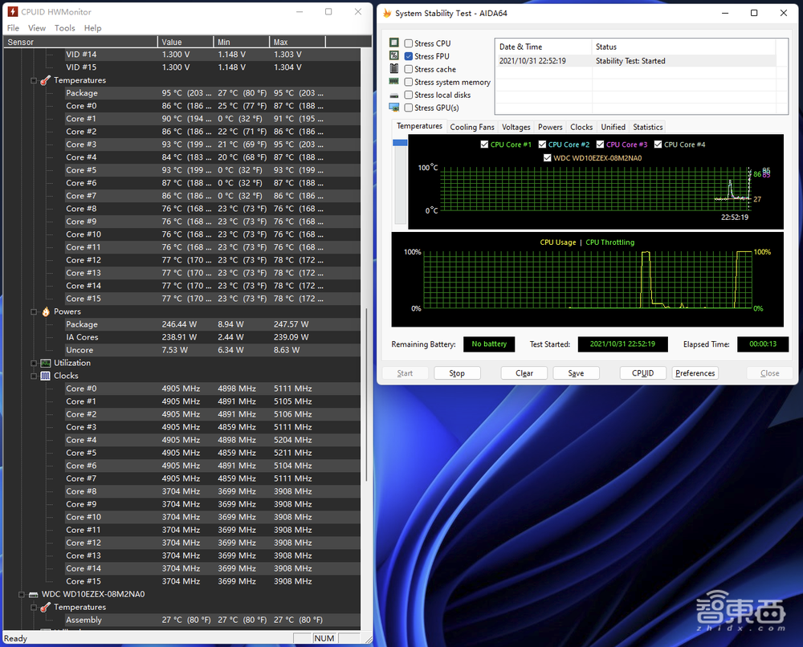Click the blue temperature graph scale slider

pos(400,143)
